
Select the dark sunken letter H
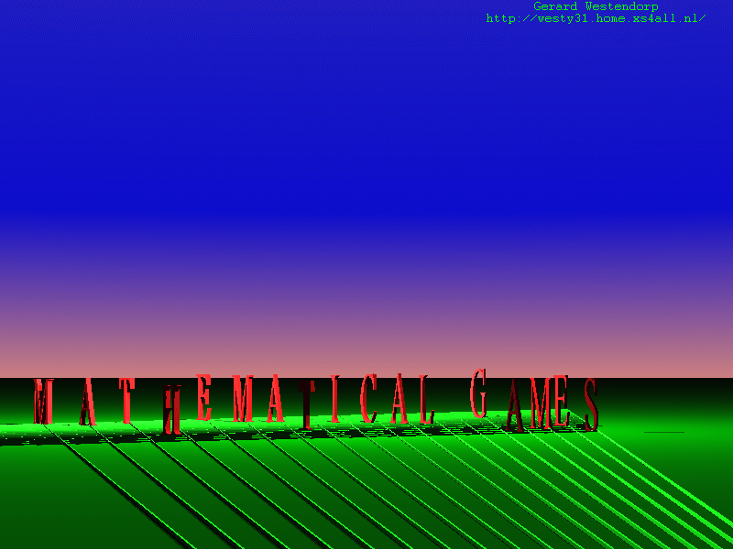(x=171, y=410)
